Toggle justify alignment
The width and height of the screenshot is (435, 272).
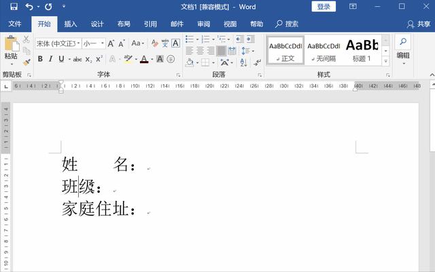[x=221, y=51]
